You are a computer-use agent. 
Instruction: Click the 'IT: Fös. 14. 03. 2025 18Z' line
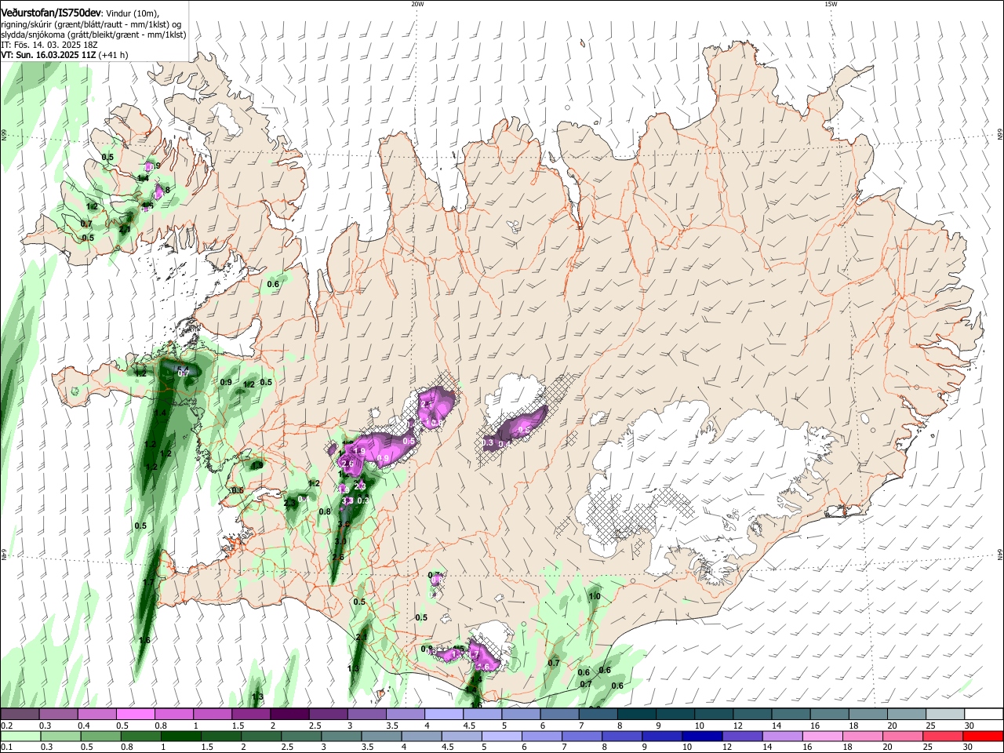(x=49, y=45)
